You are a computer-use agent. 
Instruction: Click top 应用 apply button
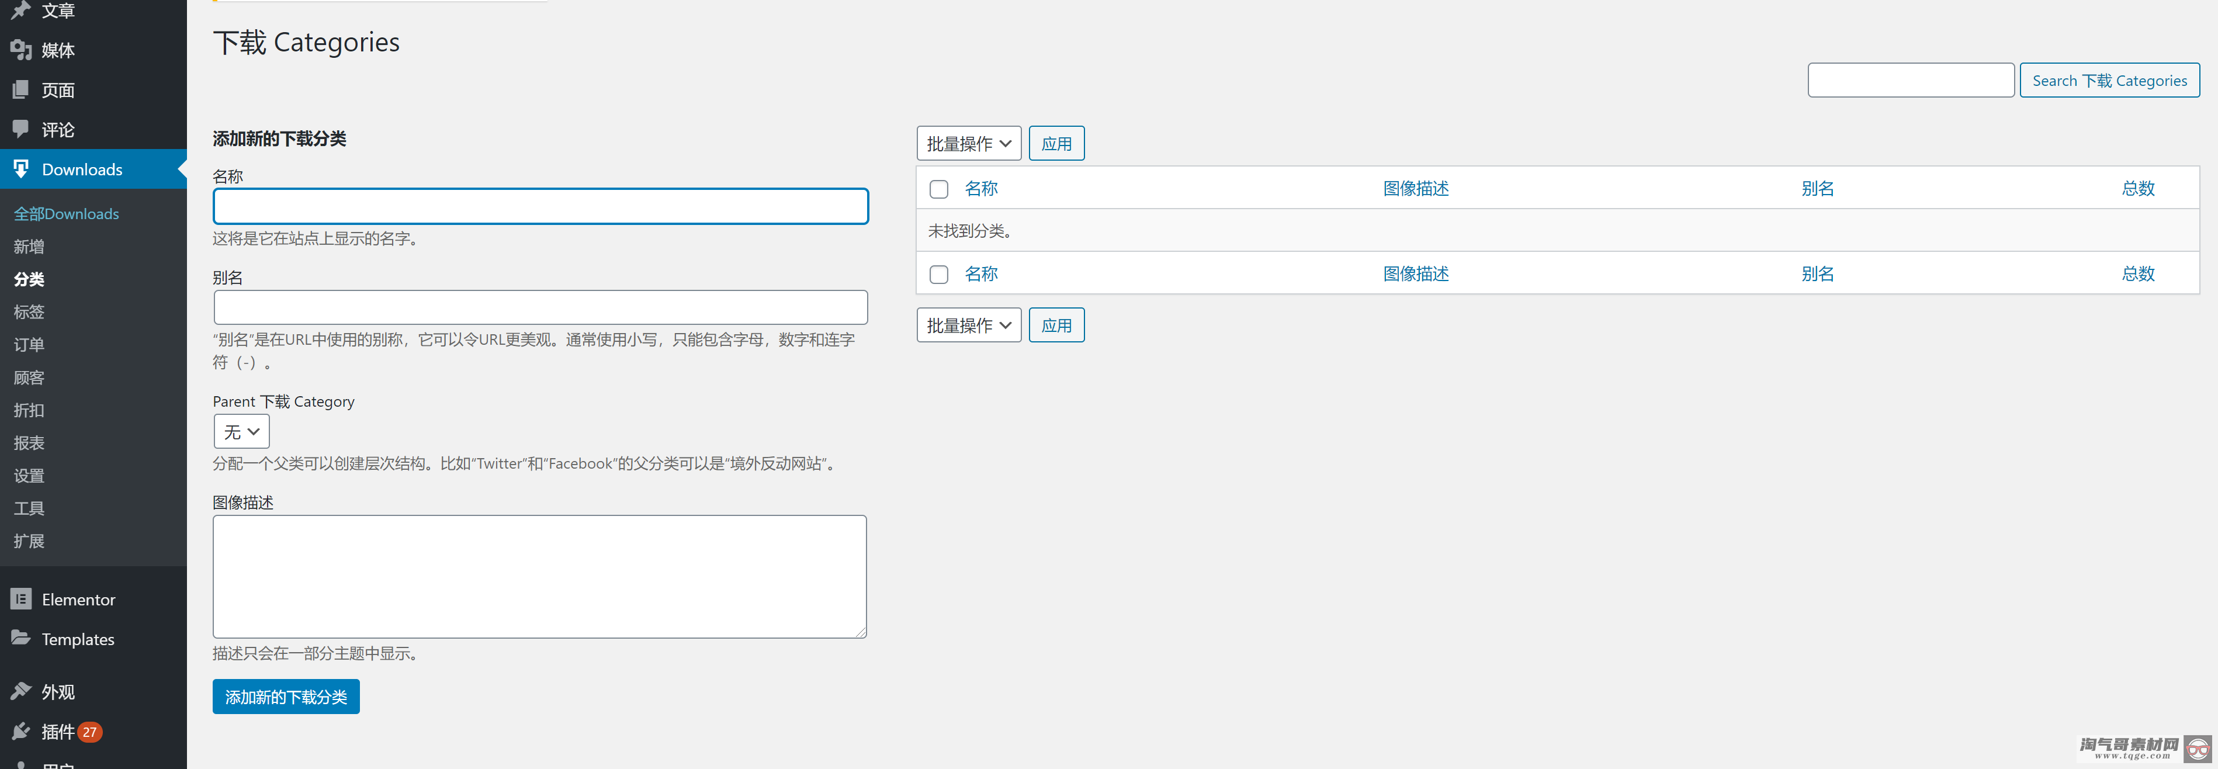point(1056,144)
